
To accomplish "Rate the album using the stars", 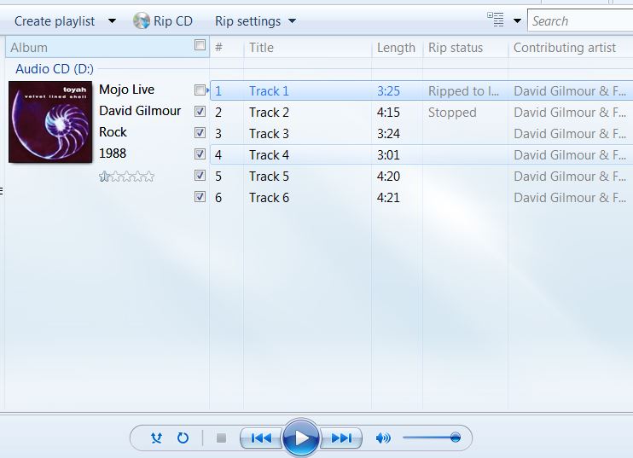I will click(x=127, y=177).
